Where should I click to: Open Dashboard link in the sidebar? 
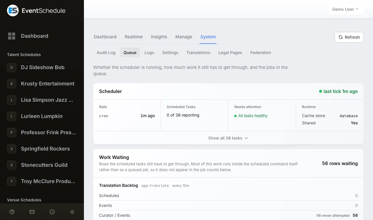[34, 36]
